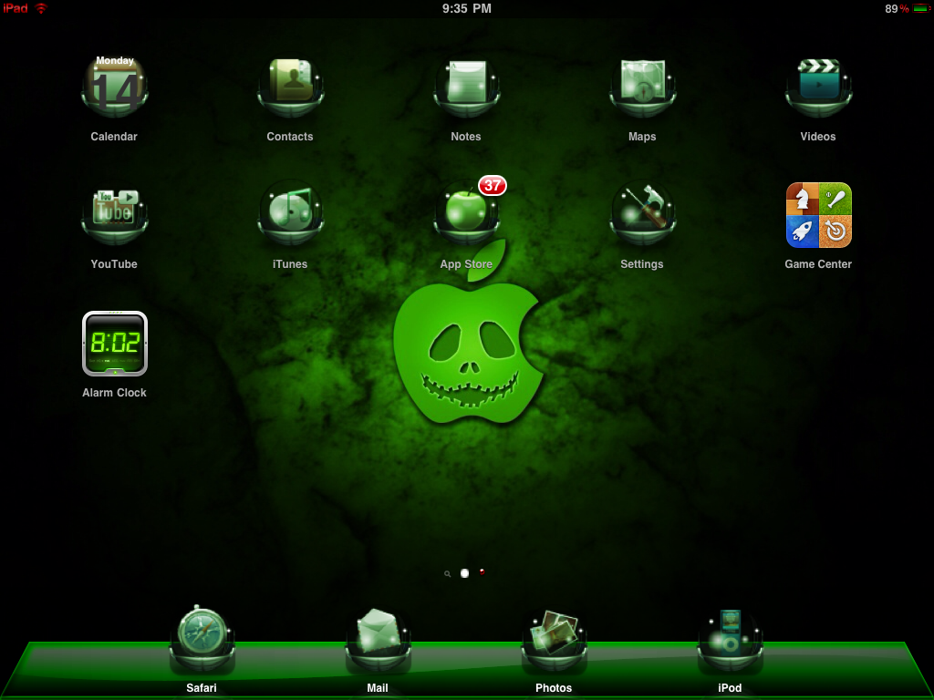Open the App Store apple icon
Screen dimensions: 934x700
pyautogui.click(x=466, y=213)
